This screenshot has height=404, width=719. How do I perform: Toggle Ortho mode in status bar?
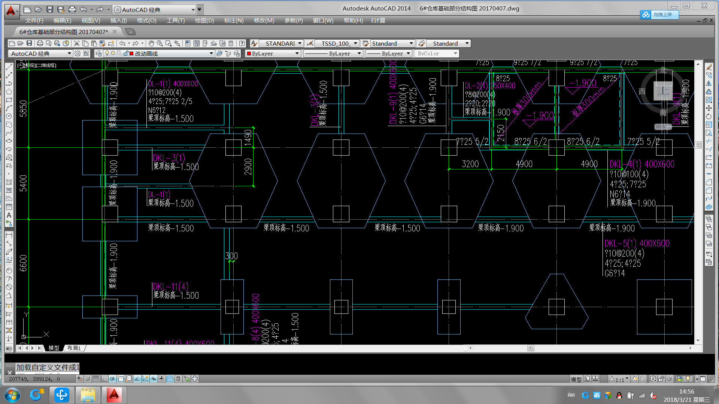(104, 379)
